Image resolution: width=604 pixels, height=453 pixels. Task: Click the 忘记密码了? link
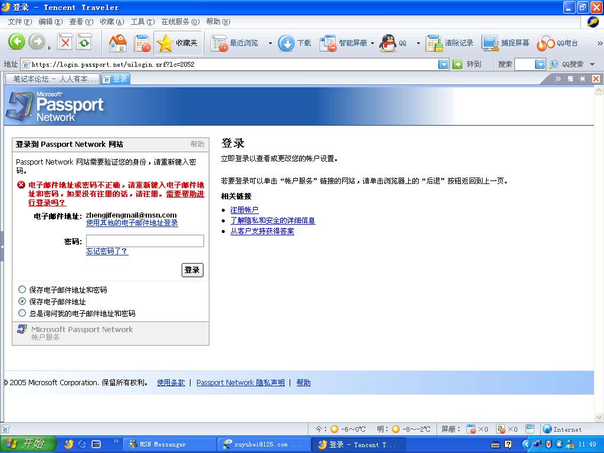click(107, 251)
